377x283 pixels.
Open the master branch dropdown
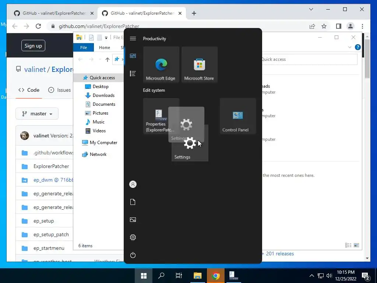coord(37,113)
